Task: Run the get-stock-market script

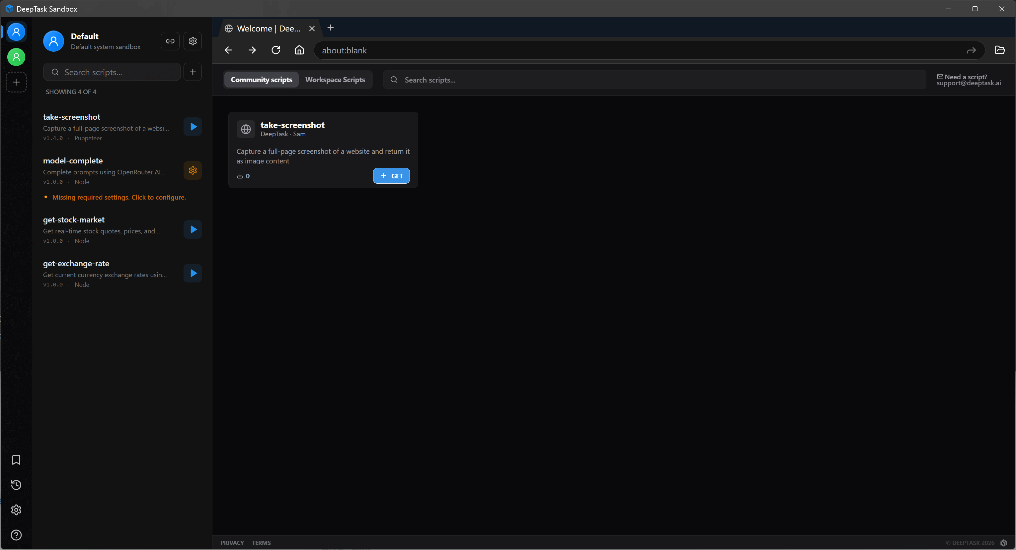Action: coord(193,229)
